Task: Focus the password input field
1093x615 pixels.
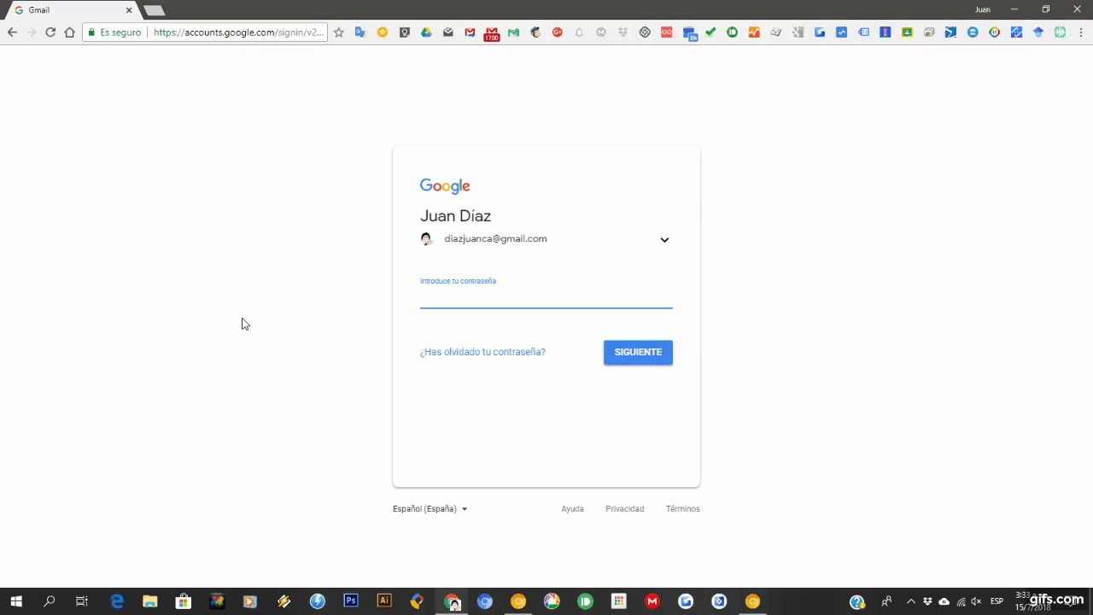Action: pos(546,296)
